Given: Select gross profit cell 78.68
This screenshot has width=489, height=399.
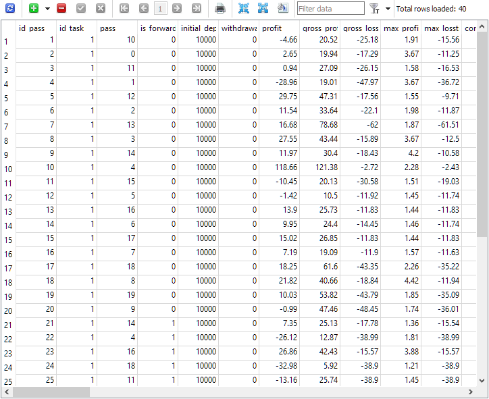Looking at the screenshot, I should tap(319, 125).
